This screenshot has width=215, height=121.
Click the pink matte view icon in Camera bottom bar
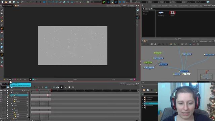(15, 79)
